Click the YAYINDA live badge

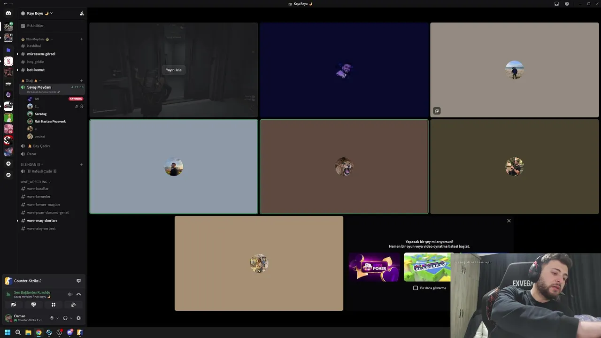(x=76, y=99)
